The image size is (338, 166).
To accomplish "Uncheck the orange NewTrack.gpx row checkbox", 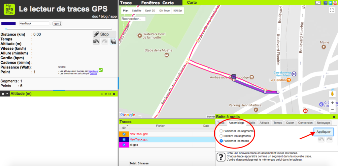I will click(x=124, y=134).
